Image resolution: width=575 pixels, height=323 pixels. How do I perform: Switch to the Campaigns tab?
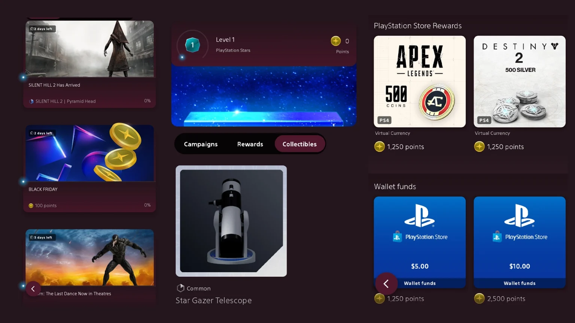point(201,144)
